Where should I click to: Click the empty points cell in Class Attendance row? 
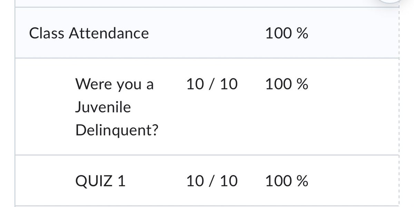pos(212,33)
